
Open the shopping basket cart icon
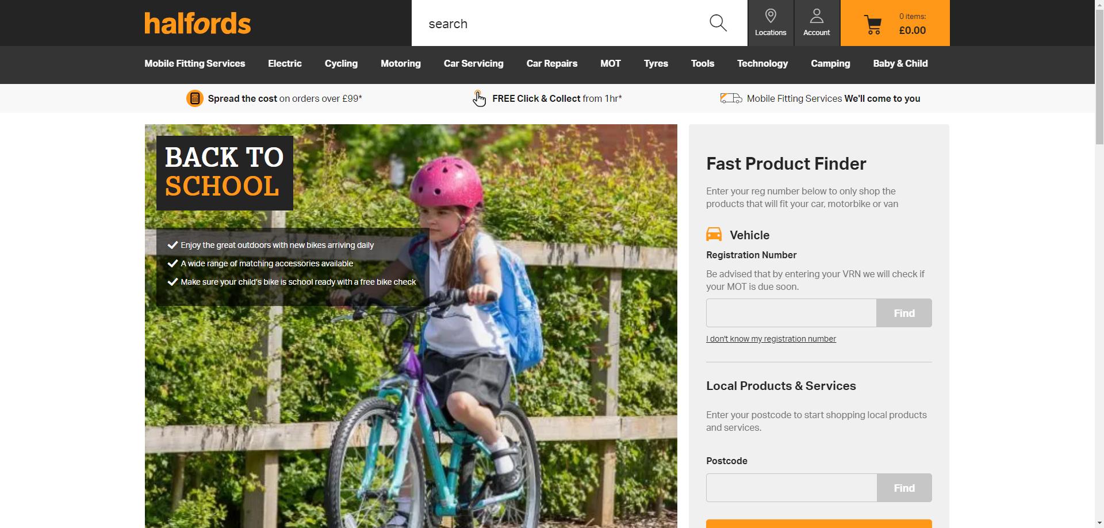pyautogui.click(x=873, y=25)
